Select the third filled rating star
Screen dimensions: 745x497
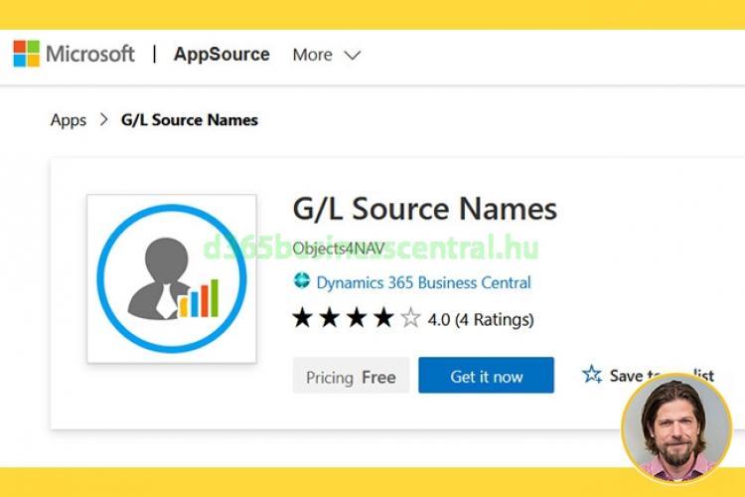pyautogui.click(x=357, y=319)
